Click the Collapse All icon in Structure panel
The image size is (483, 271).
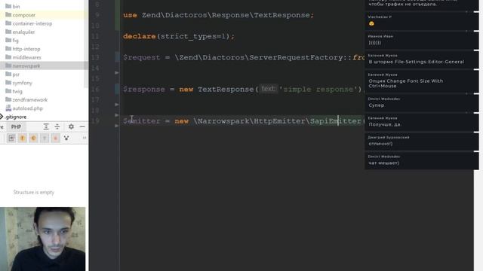pyautogui.click(x=57, y=126)
